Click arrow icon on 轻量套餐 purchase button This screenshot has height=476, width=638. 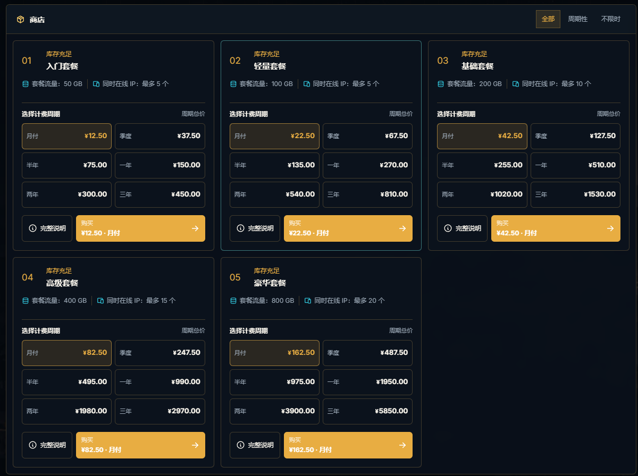click(x=402, y=228)
